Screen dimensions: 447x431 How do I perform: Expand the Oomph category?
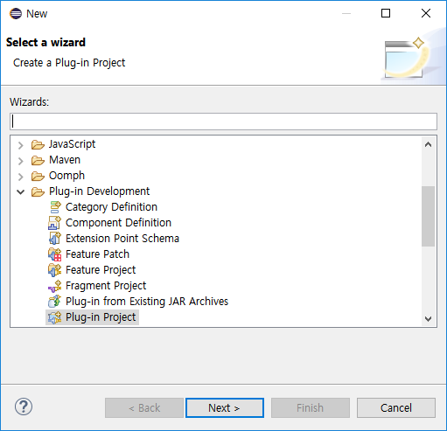[x=20, y=177]
